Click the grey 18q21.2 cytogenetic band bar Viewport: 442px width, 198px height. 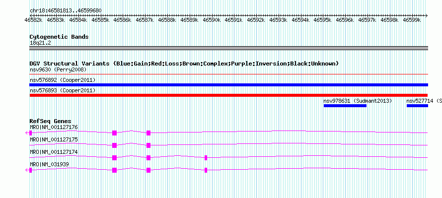coord(228,48)
